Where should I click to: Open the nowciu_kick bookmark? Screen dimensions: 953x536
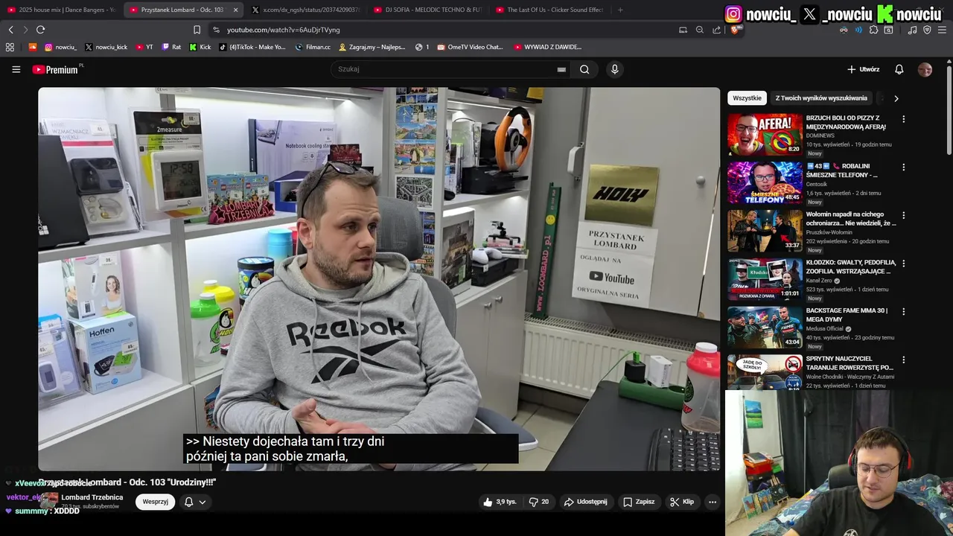coord(106,47)
